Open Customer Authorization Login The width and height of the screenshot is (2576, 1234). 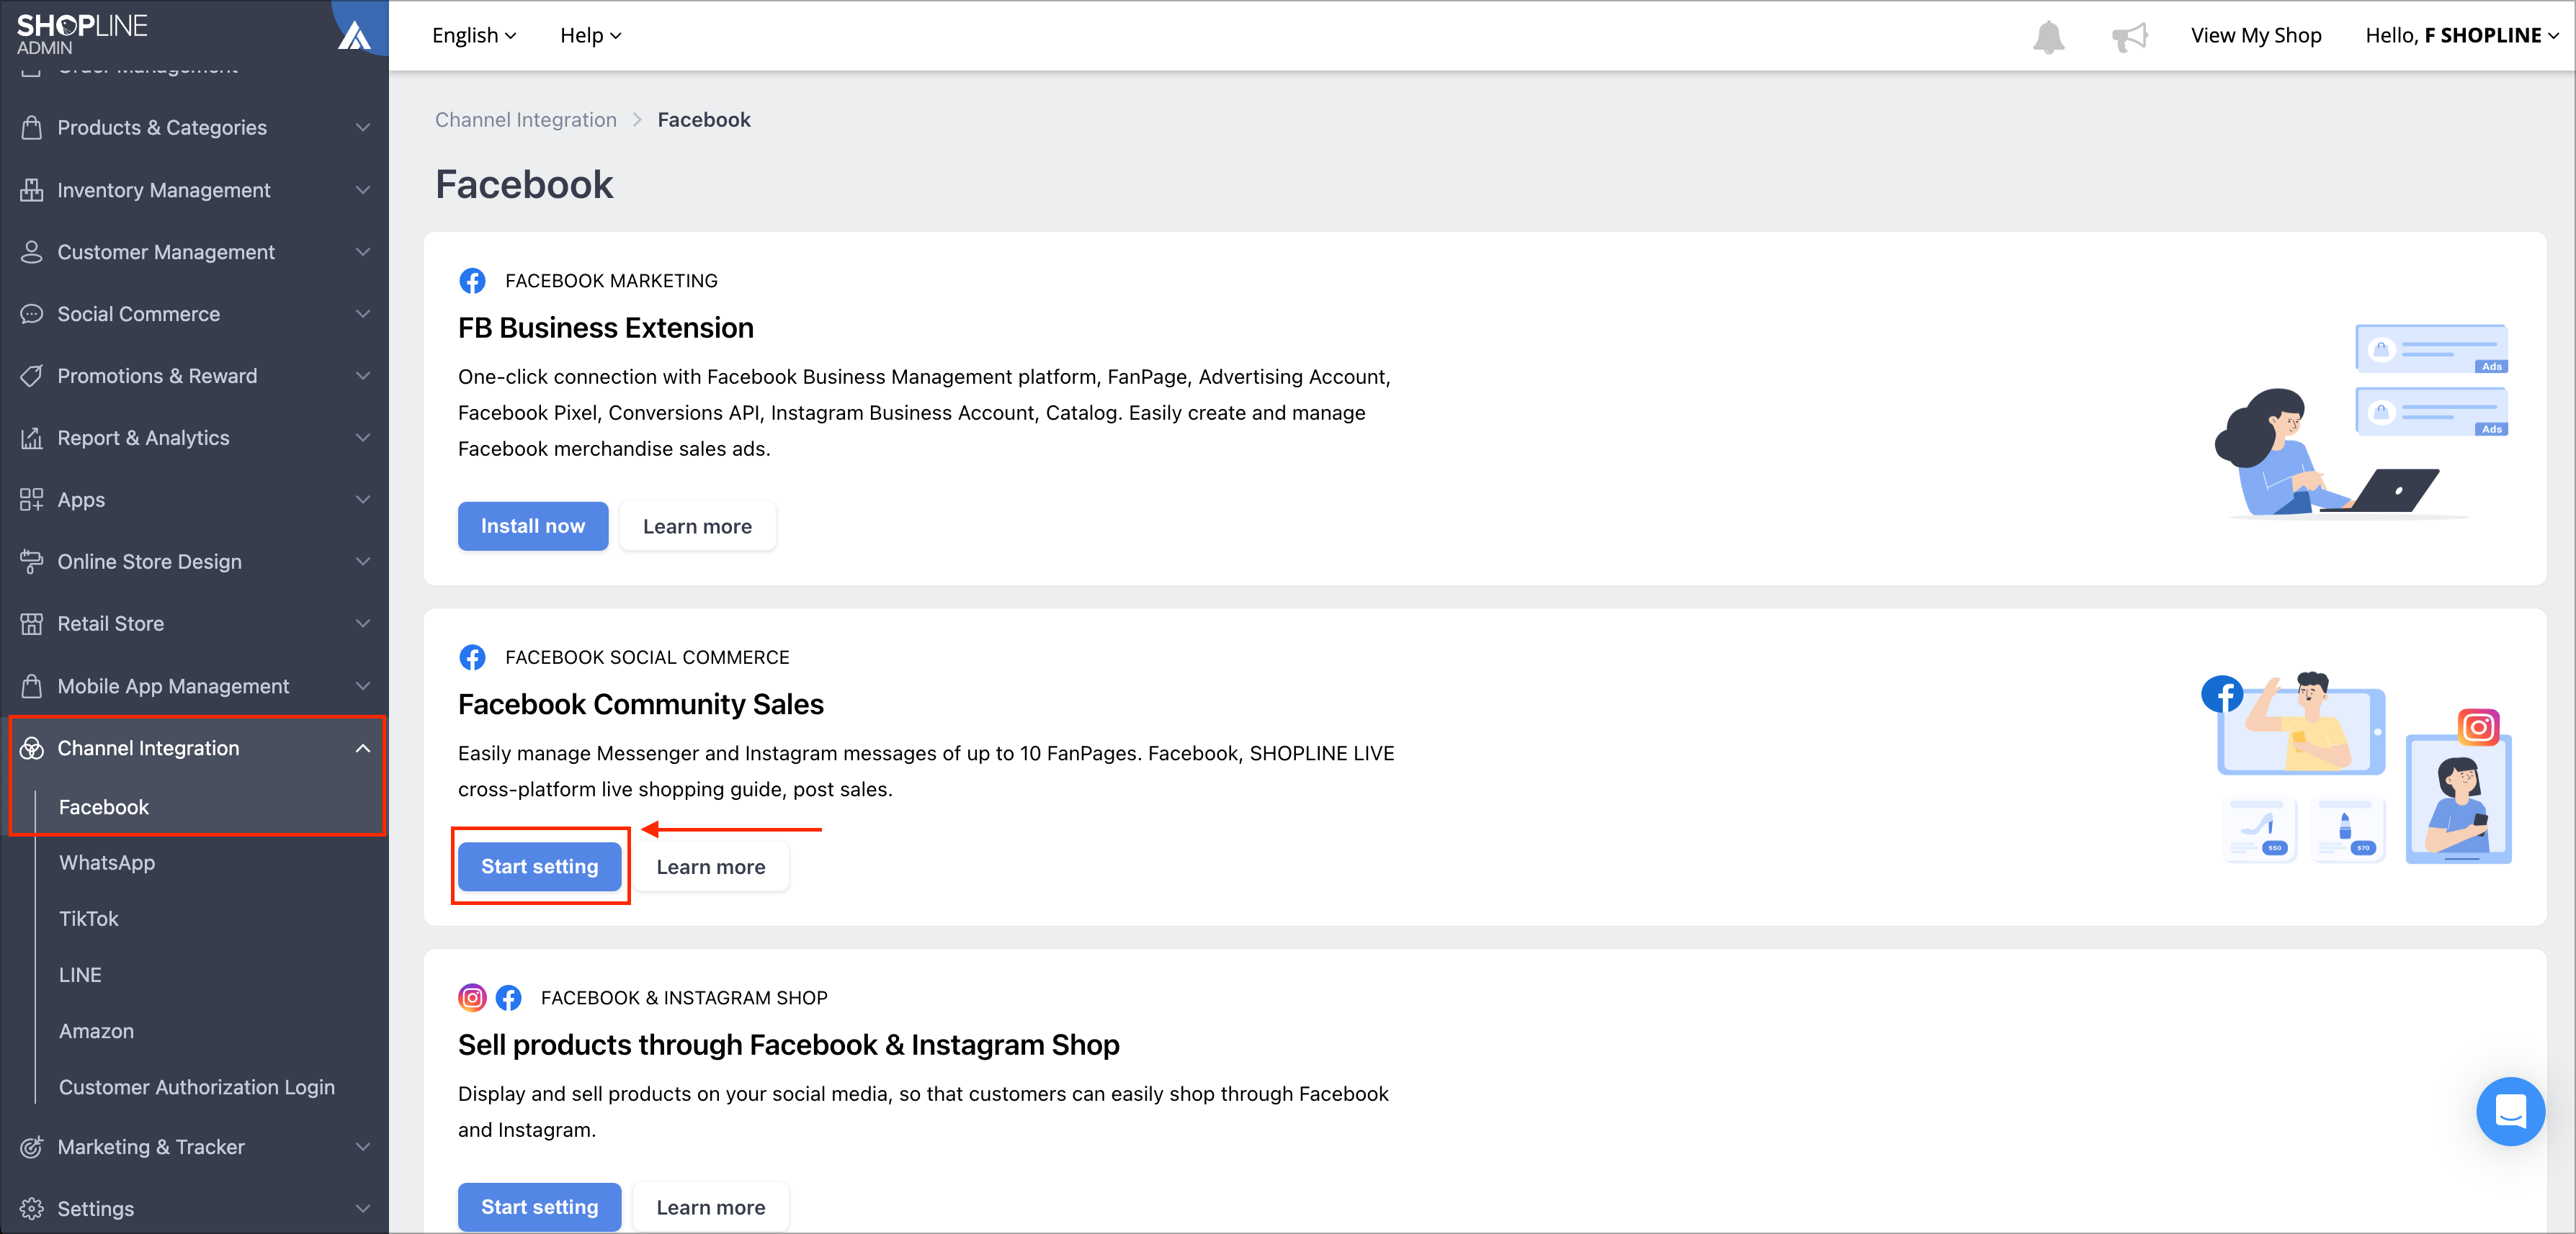(x=197, y=1087)
